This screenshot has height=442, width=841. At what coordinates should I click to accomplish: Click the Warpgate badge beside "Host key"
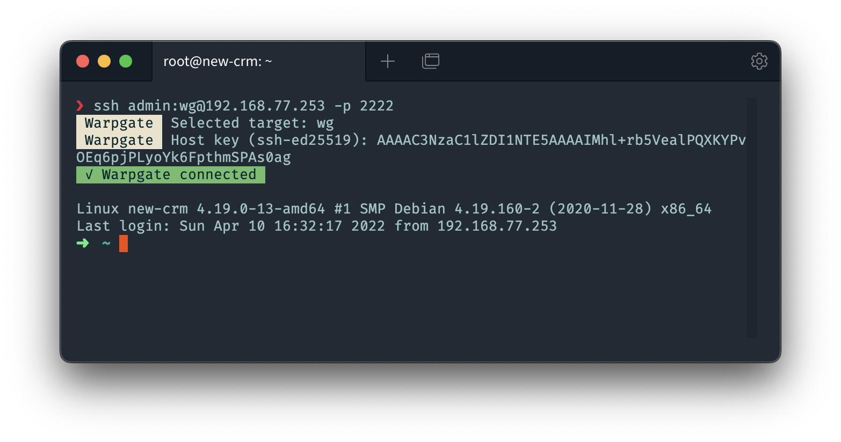pos(119,141)
